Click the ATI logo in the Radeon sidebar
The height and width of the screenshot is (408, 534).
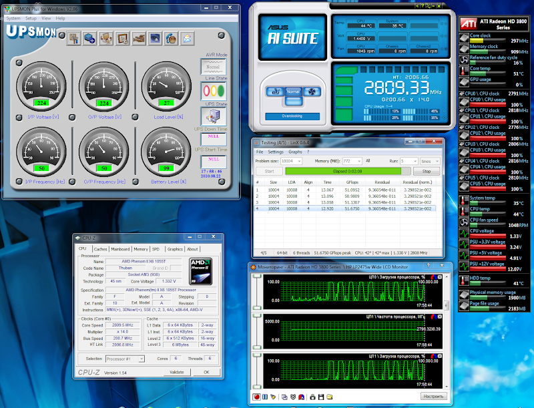coord(469,24)
